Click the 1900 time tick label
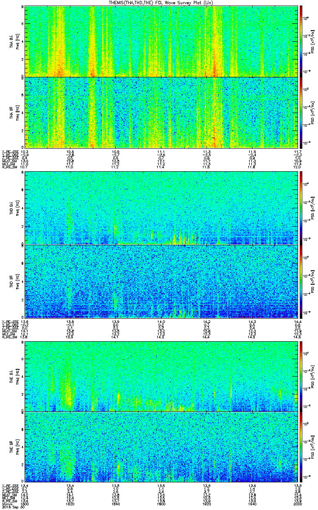Screen dimensions: 318x510 tap(161, 504)
